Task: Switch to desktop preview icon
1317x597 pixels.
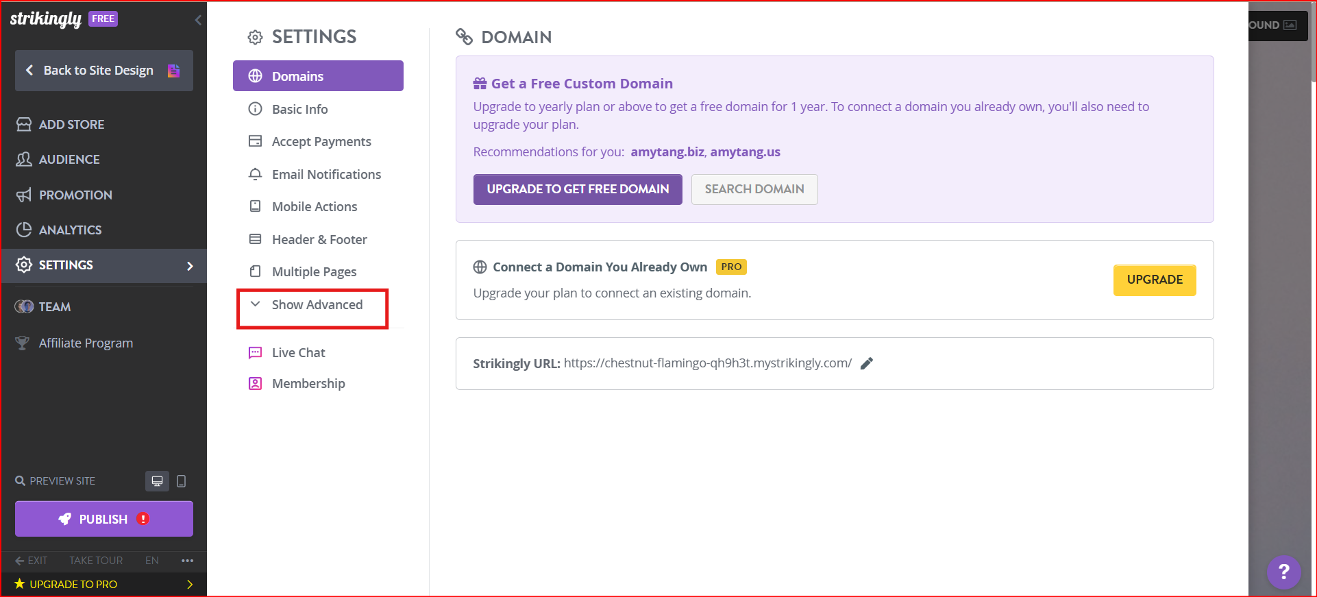Action: click(x=157, y=481)
